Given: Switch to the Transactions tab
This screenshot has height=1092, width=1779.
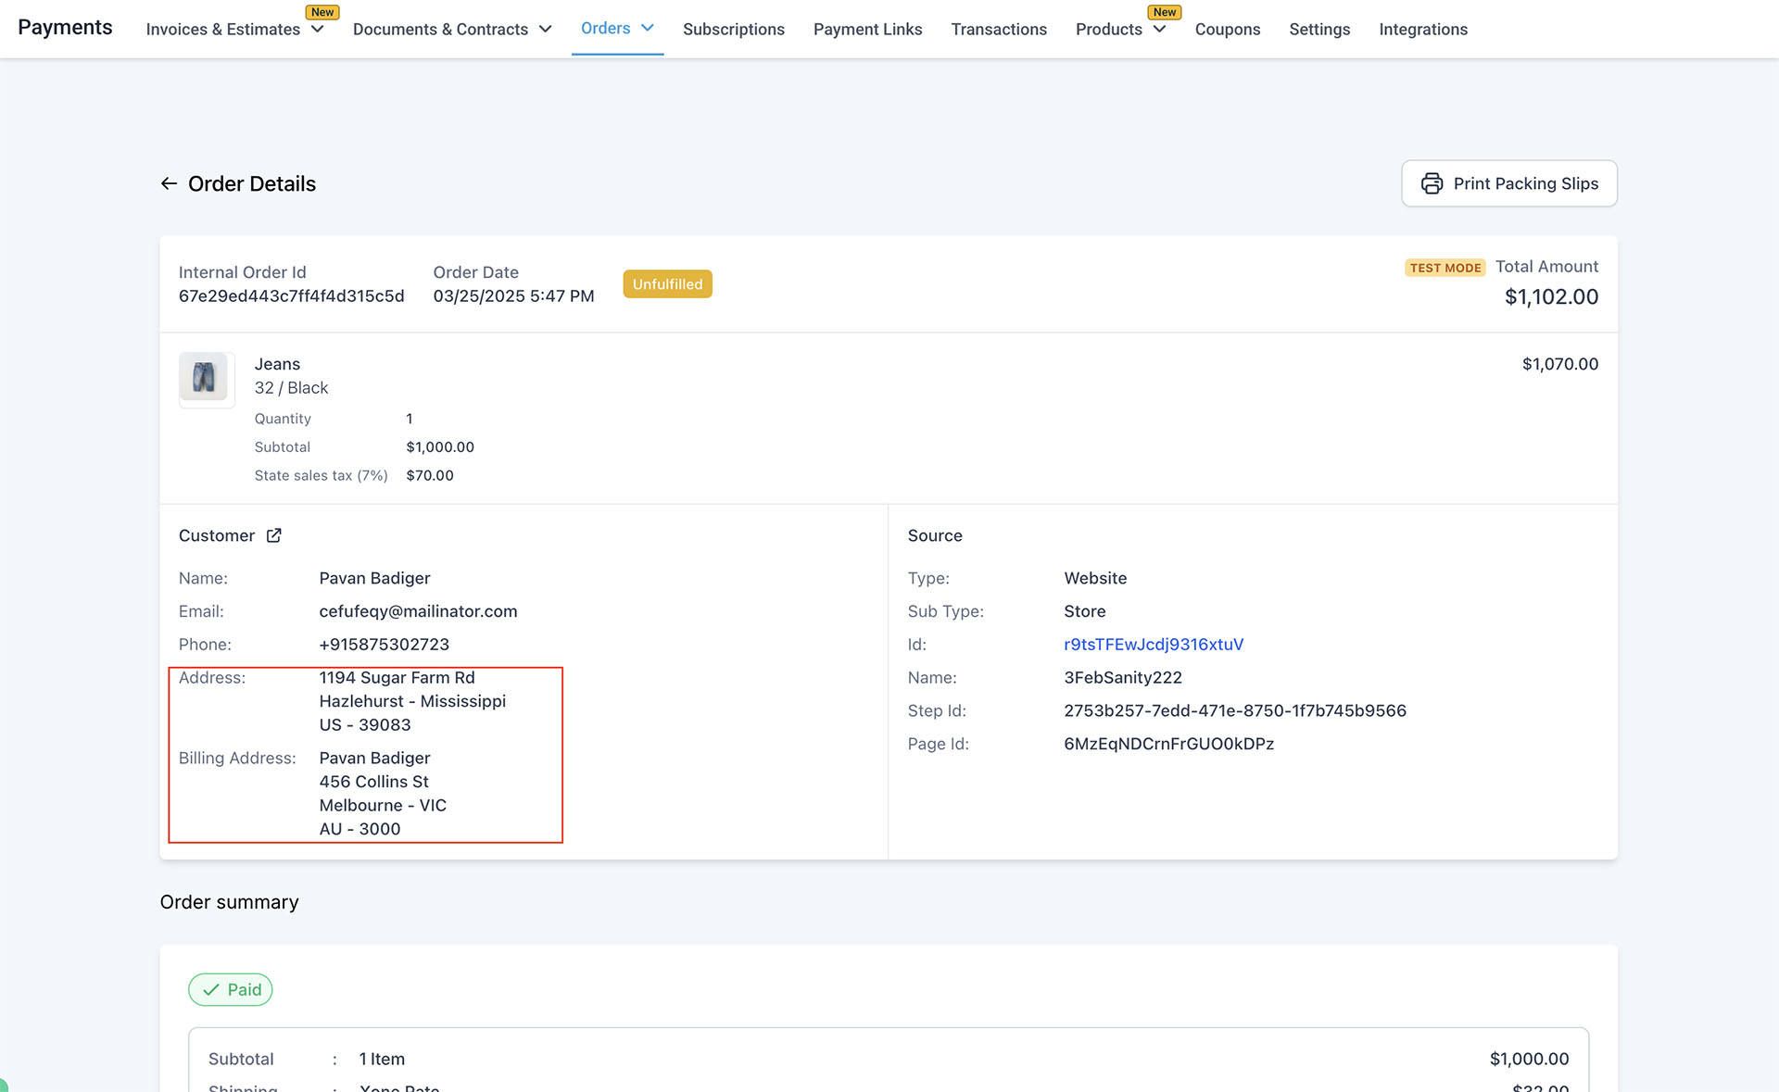Looking at the screenshot, I should tap(999, 29).
